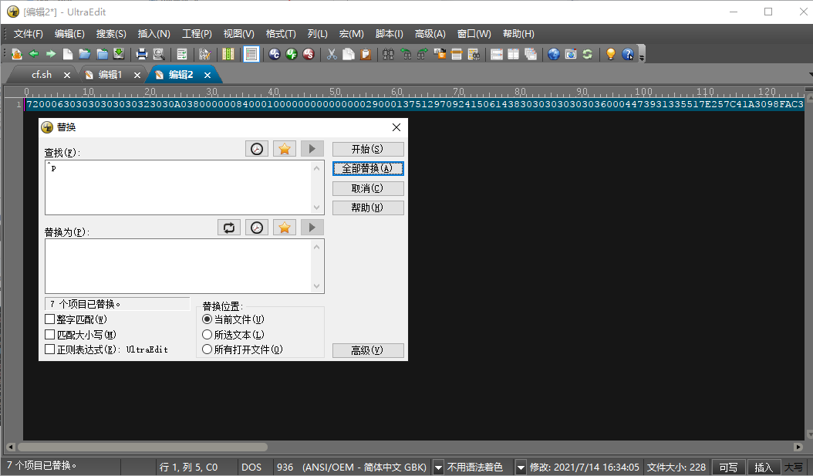Click the Cut scissors toolbar icon
This screenshot has width=813, height=476.
(332, 54)
